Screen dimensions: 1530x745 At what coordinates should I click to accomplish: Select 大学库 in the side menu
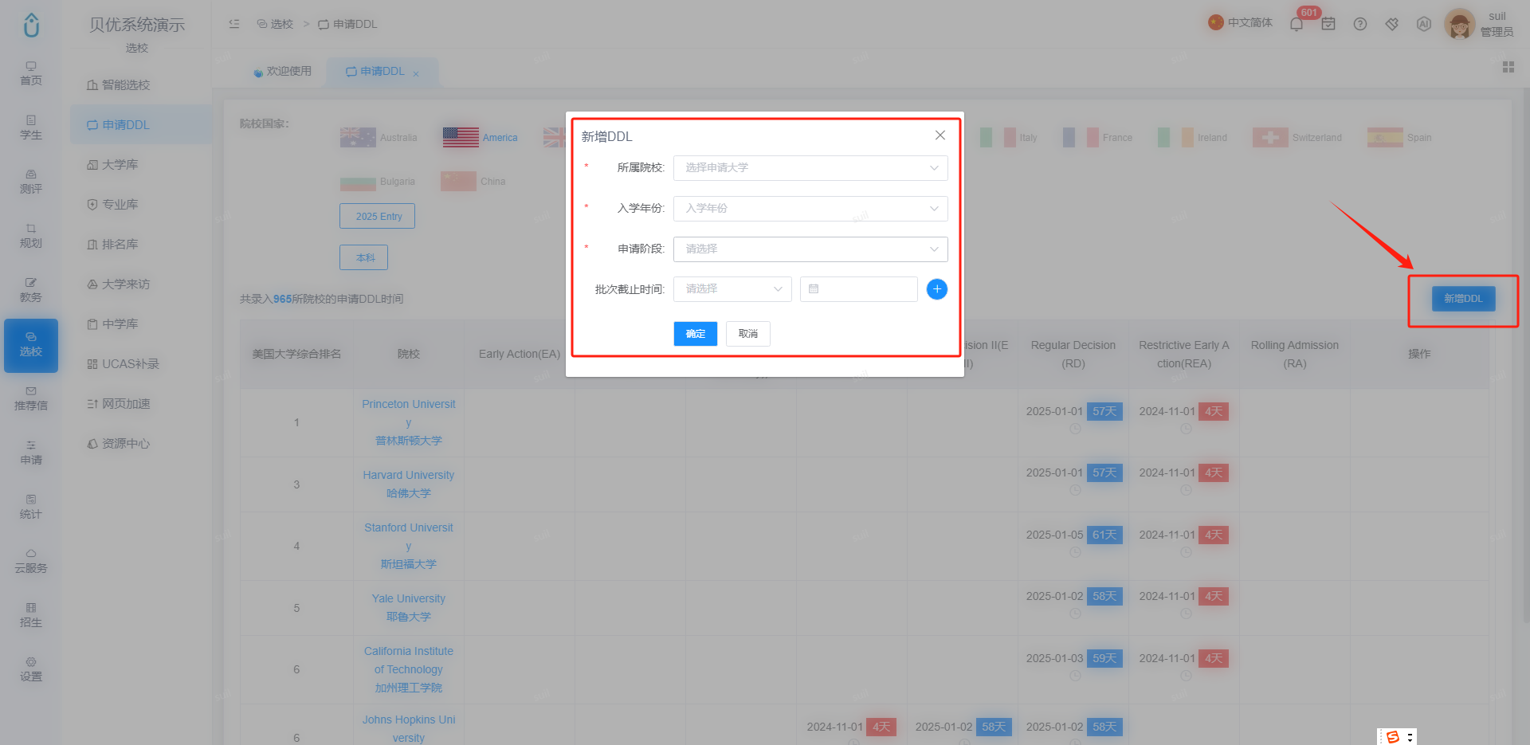click(x=120, y=165)
